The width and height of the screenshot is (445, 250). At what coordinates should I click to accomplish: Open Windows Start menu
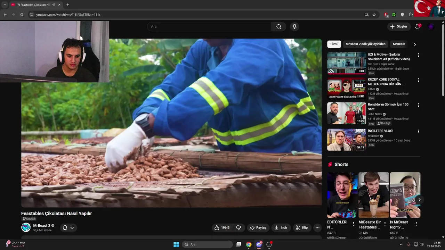(176, 244)
